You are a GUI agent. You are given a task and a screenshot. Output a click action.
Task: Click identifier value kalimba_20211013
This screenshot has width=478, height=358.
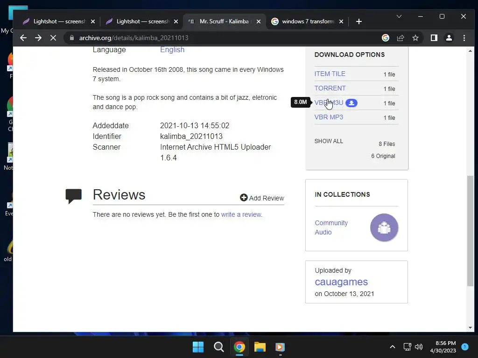click(x=191, y=137)
